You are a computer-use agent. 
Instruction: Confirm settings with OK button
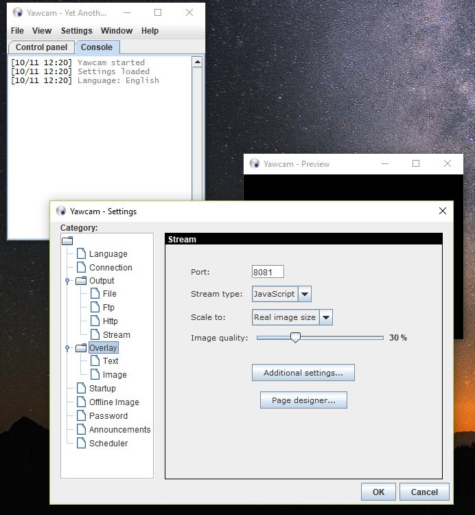click(378, 492)
